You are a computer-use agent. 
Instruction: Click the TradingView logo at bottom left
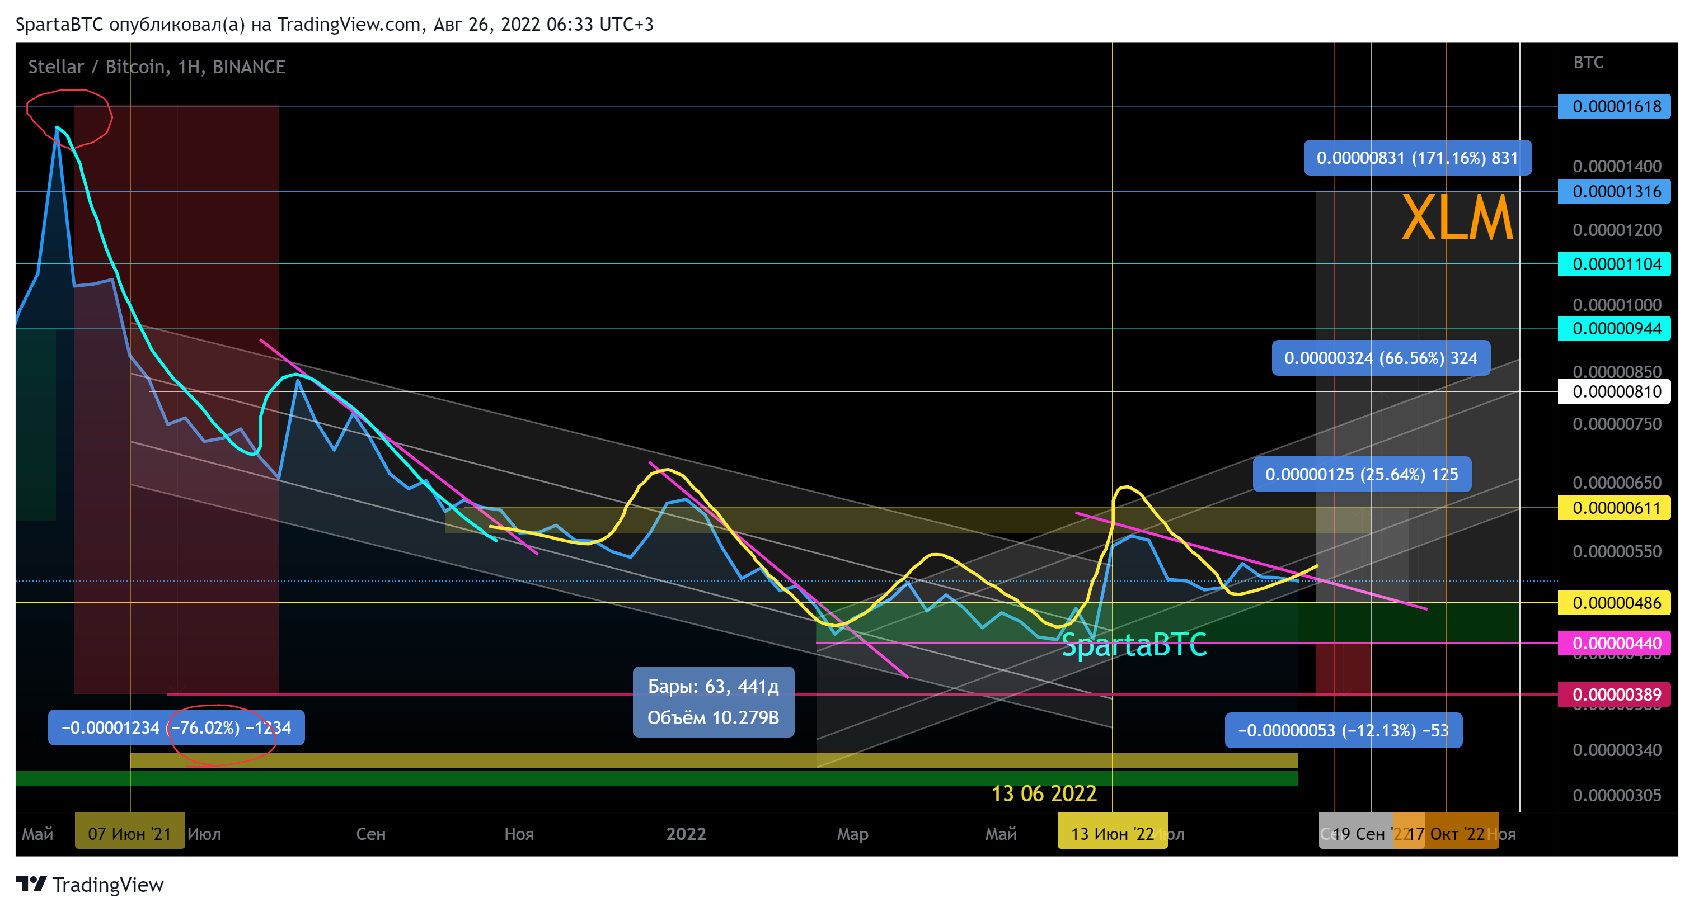pyautogui.click(x=90, y=885)
